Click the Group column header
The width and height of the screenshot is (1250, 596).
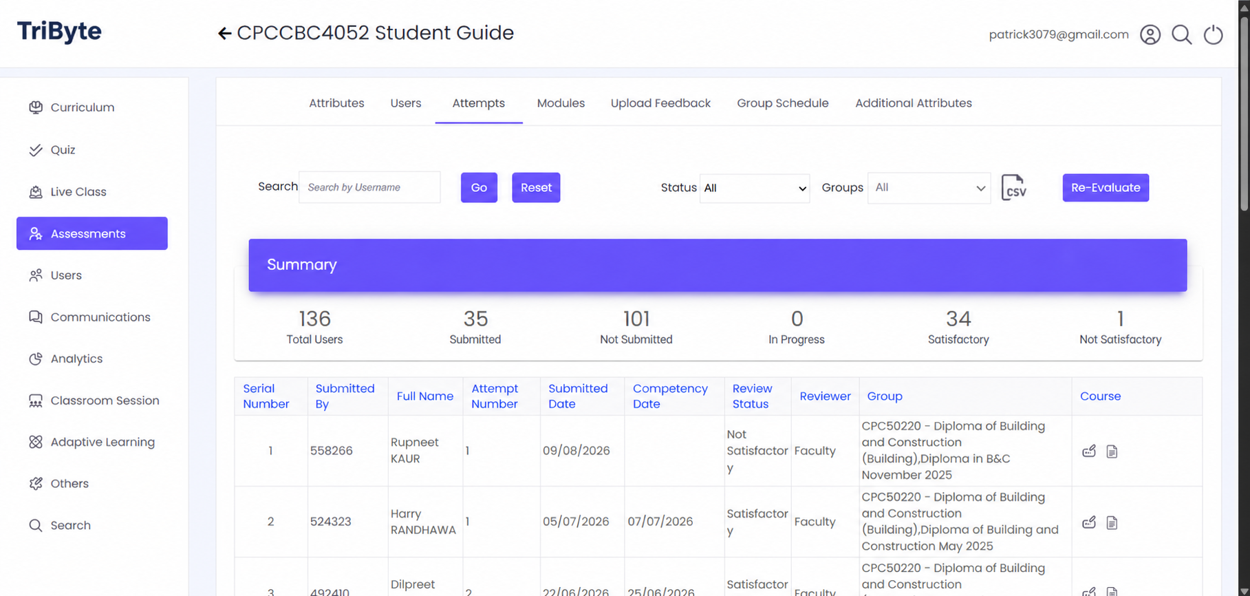[x=885, y=396]
